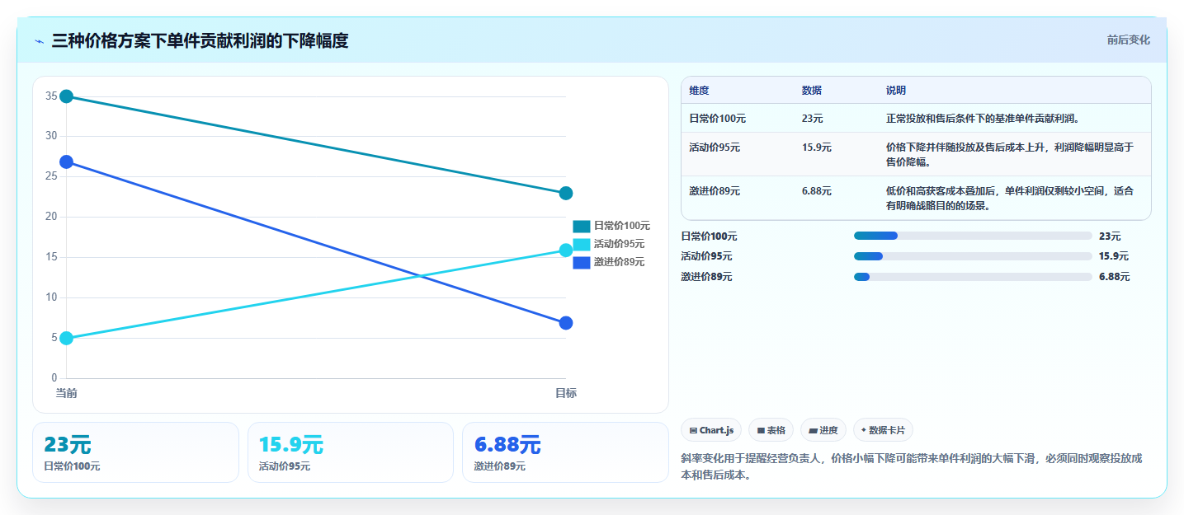The image size is (1184, 515).
Task: Click the star icon in 数据卡片 chip
Action: tap(864, 430)
